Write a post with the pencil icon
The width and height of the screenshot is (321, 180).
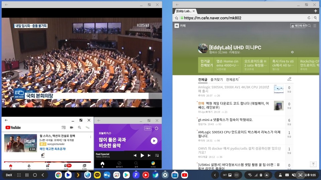pos(289,79)
